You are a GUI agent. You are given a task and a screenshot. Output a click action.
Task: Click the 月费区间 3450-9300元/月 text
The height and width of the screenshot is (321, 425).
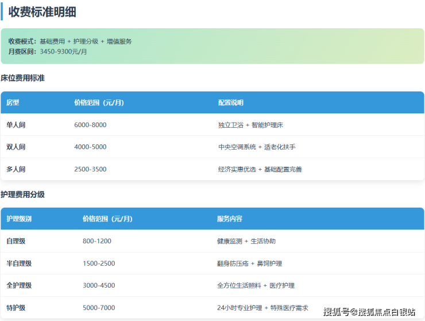48,52
